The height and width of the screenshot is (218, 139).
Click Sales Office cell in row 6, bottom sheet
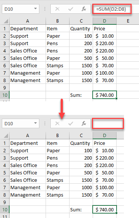pos(28,180)
